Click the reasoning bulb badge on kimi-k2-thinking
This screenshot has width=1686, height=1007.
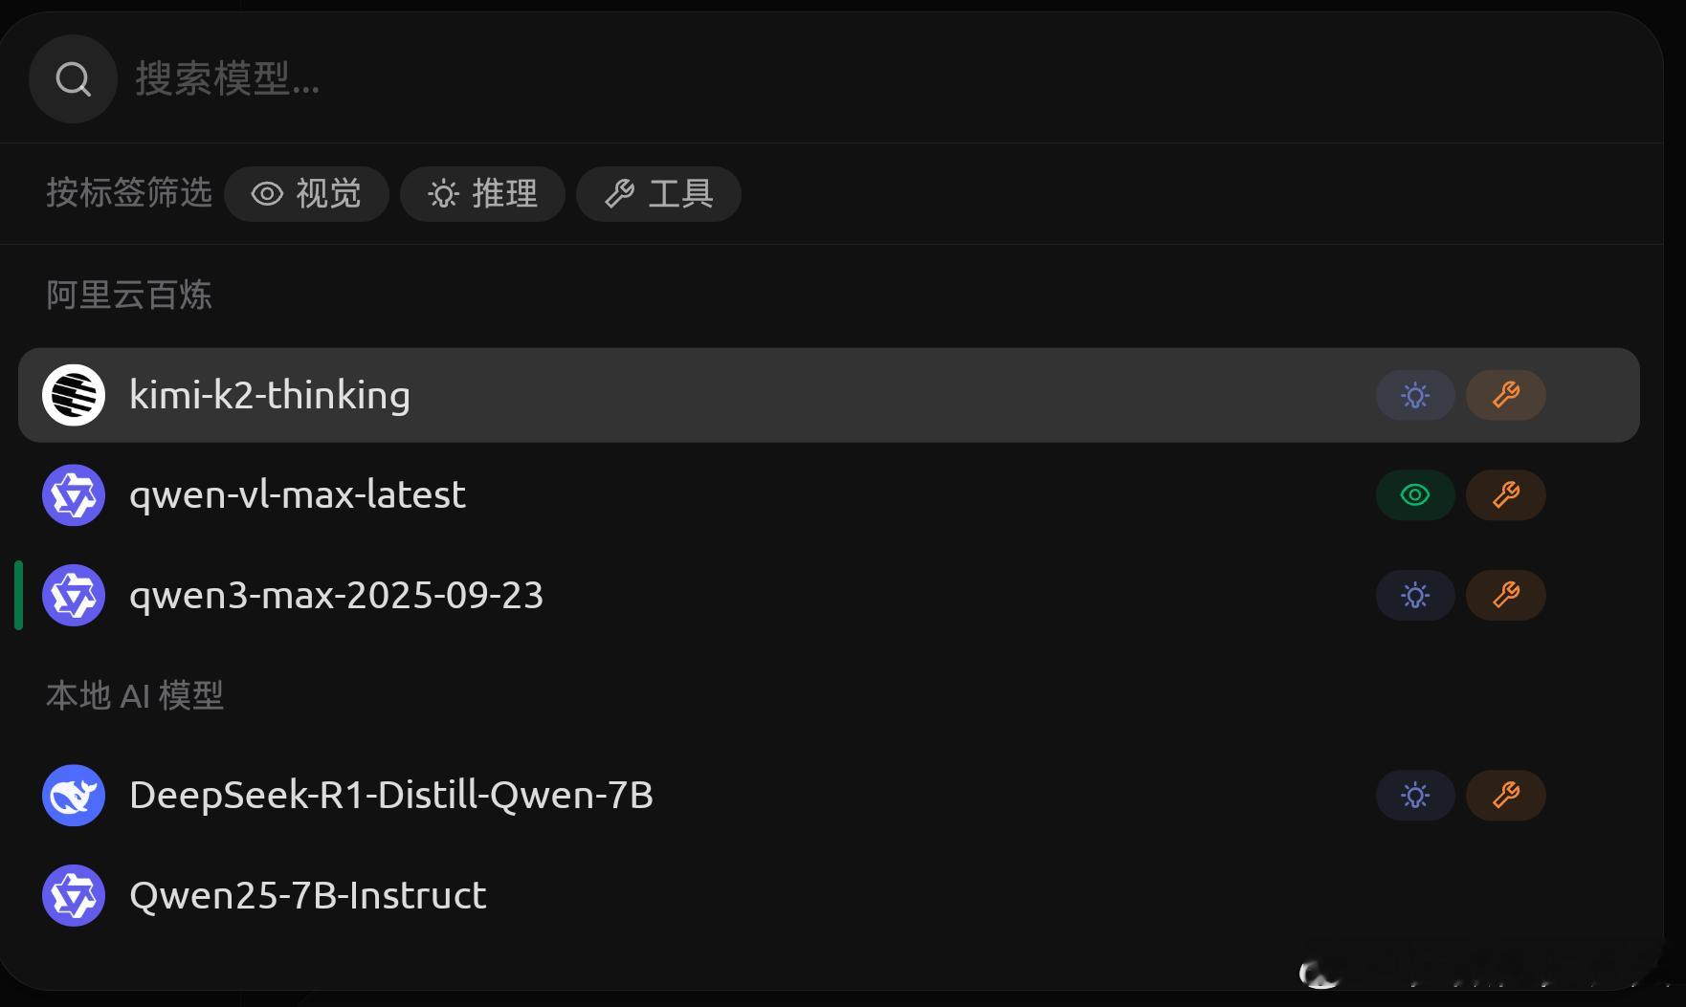coord(1415,395)
